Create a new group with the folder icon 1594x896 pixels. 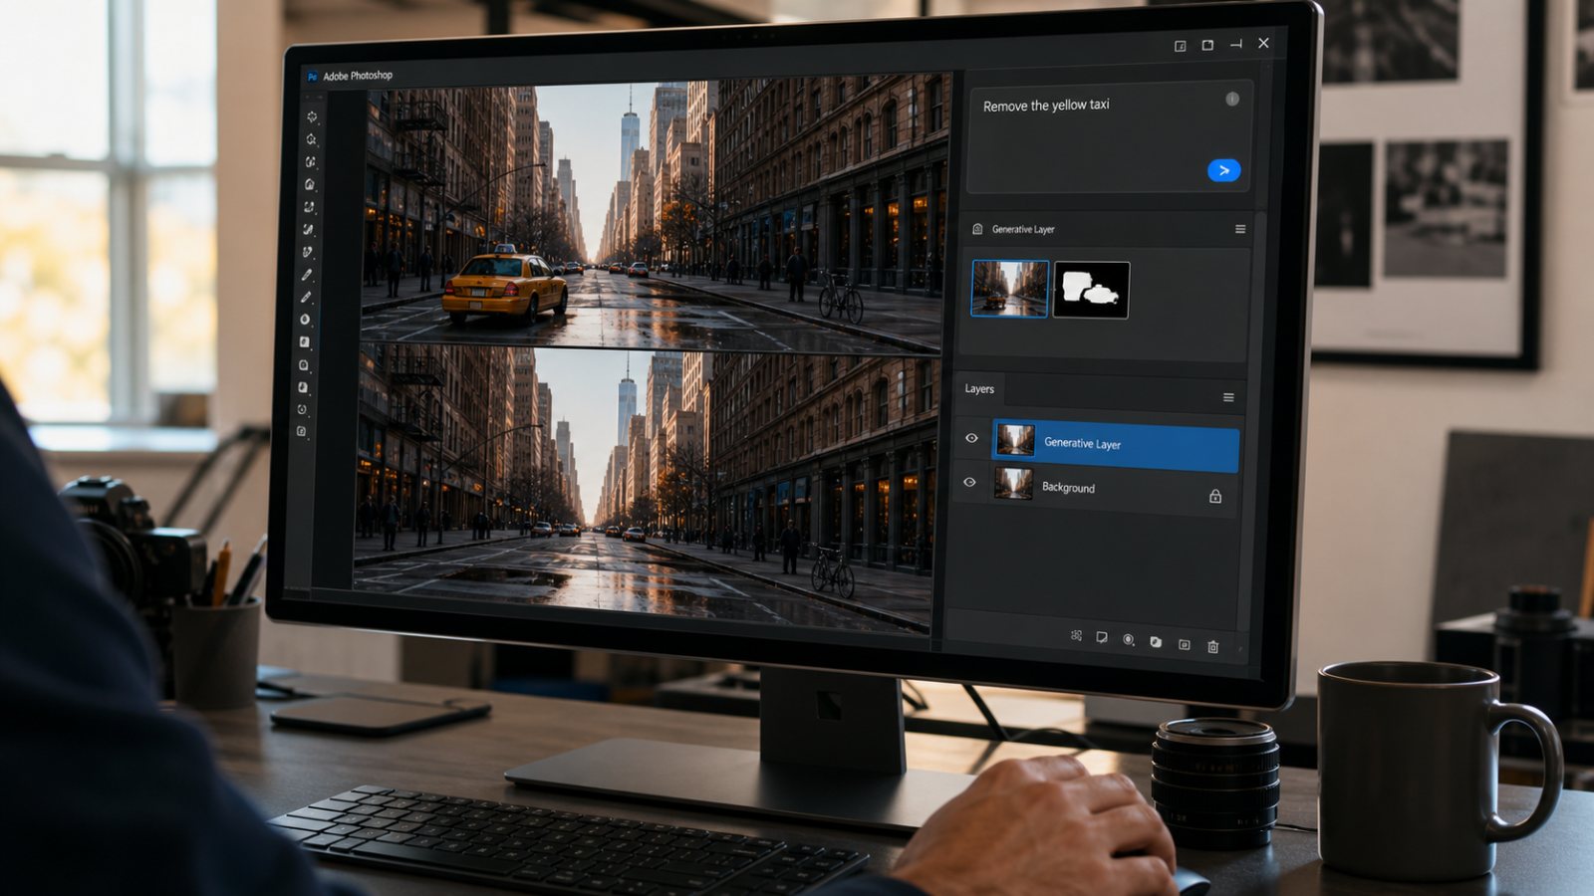(x=1156, y=642)
